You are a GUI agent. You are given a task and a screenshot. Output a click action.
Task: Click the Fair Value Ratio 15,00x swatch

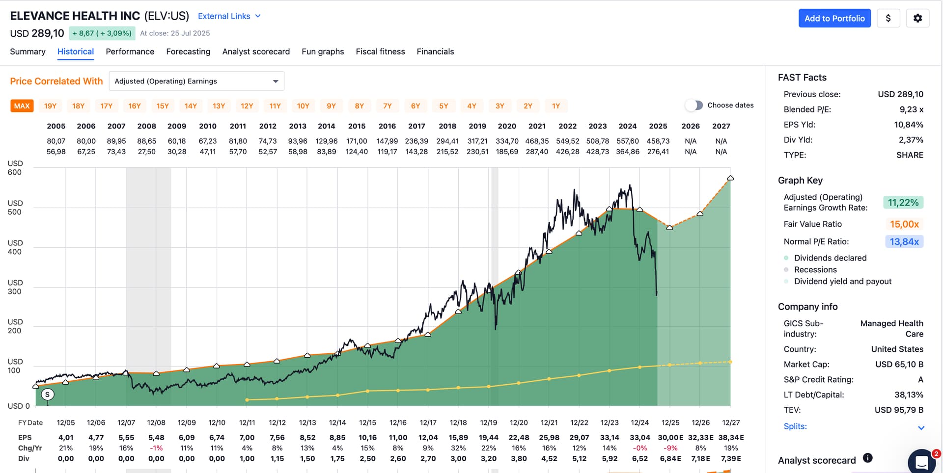(x=904, y=224)
